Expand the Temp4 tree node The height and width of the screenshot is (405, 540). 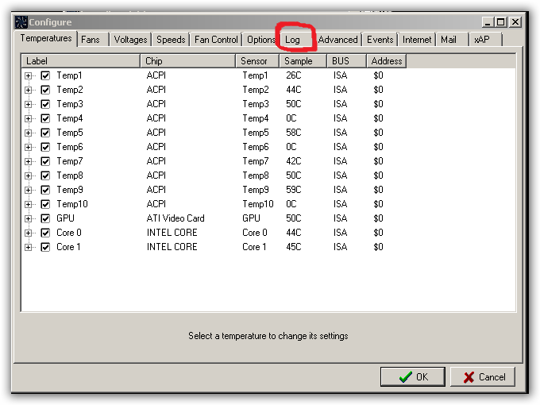pos(29,119)
